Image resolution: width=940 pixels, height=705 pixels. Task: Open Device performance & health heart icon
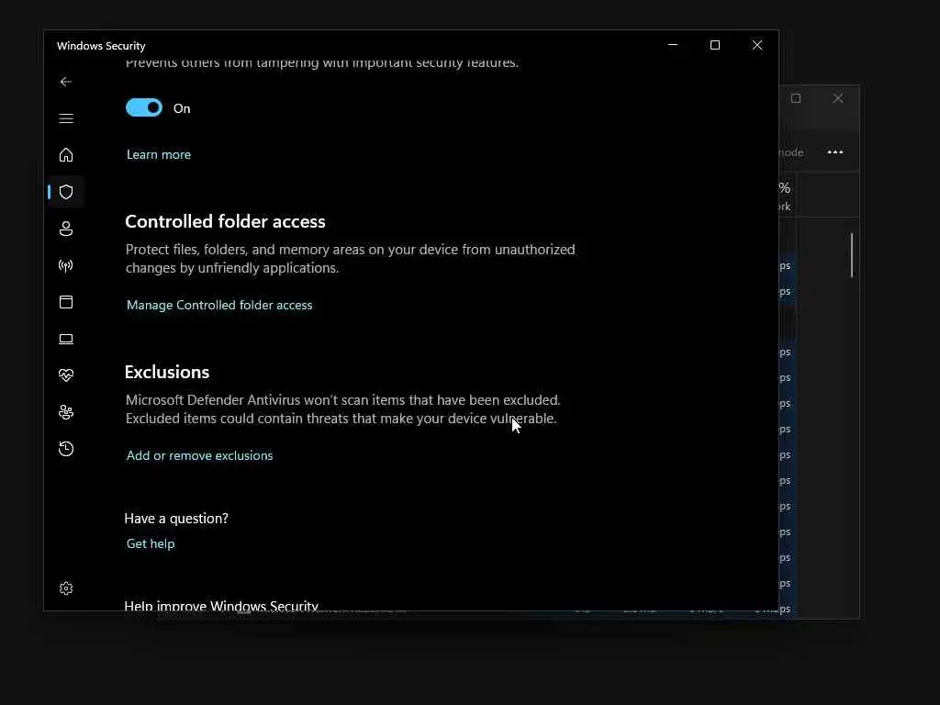(66, 375)
